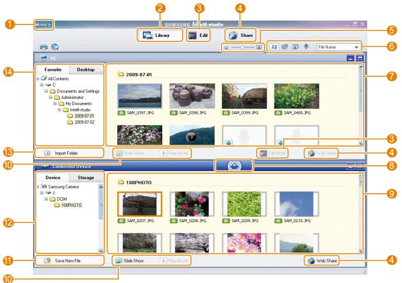Click the camera icon beside SAM_0397.JPG

(121, 113)
